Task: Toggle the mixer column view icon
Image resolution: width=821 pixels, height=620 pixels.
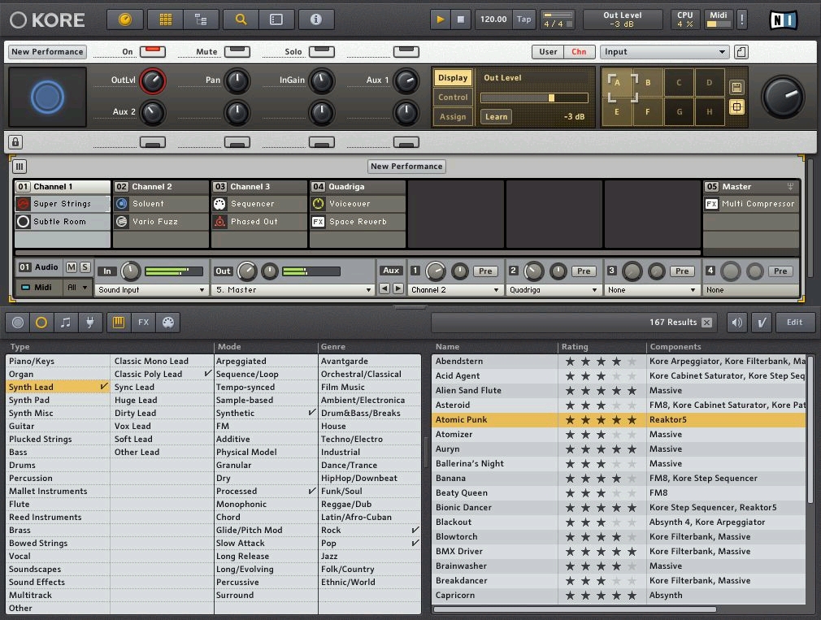Action: coord(20,167)
